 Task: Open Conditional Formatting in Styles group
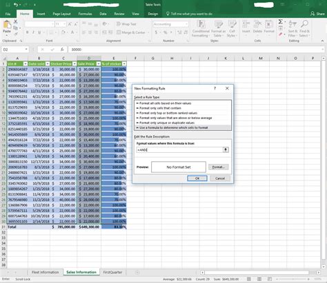pos(201,29)
